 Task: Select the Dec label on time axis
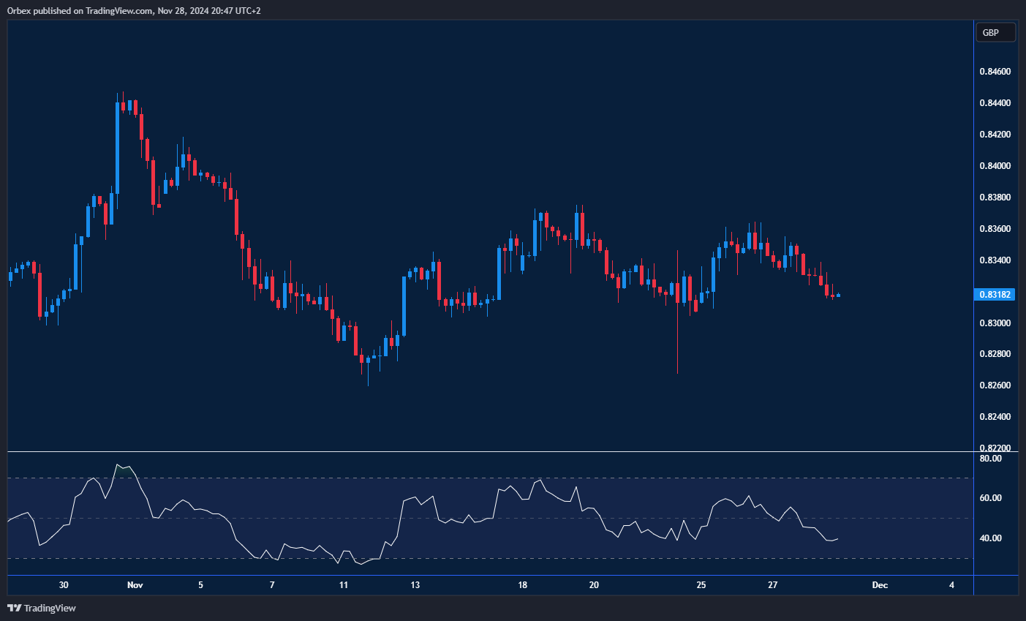click(880, 585)
